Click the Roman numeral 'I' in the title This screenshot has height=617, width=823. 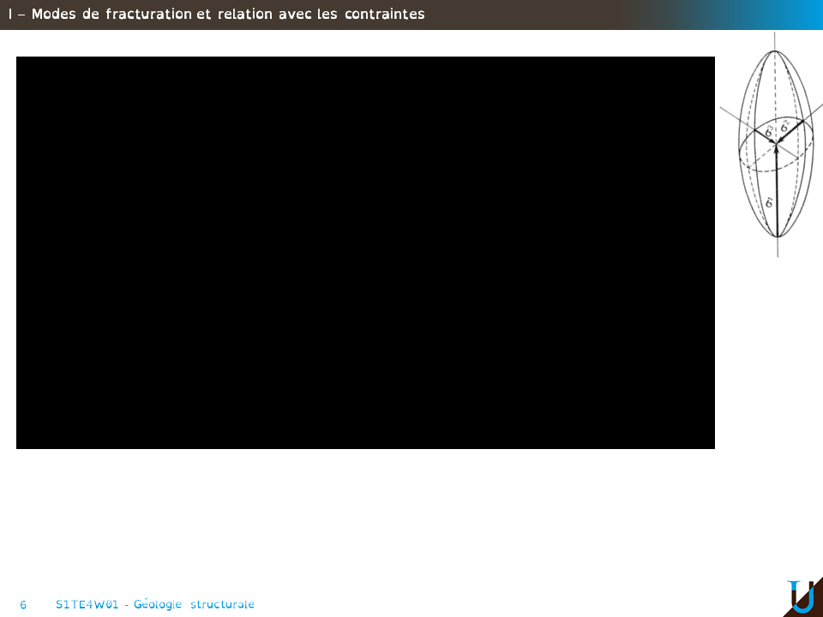tap(9, 15)
